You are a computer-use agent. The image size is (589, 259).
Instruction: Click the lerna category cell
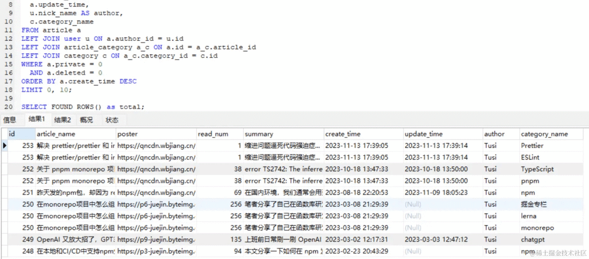[551, 216]
